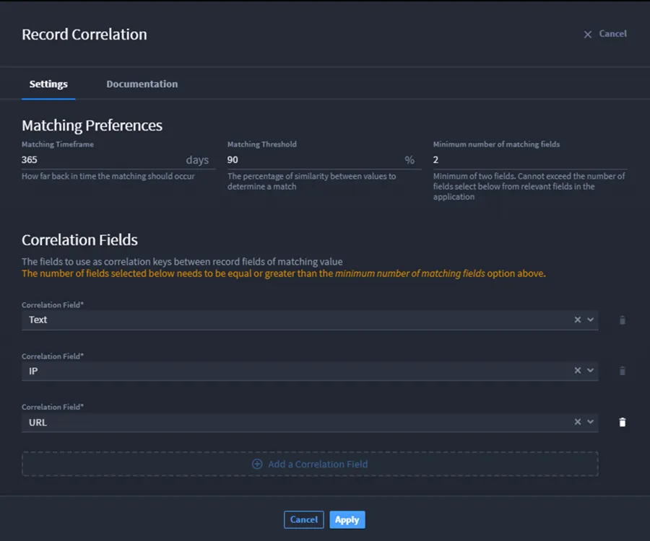Switch to the Settings tab

(x=48, y=84)
